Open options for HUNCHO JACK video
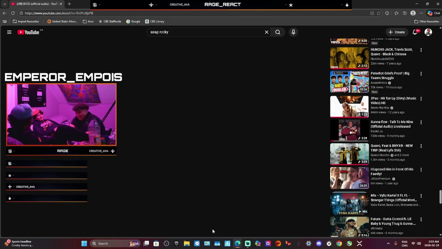The image size is (442, 249). 421,50
